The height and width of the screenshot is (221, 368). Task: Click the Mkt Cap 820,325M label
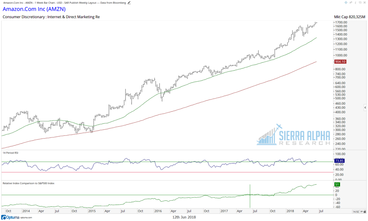[x=350, y=17]
